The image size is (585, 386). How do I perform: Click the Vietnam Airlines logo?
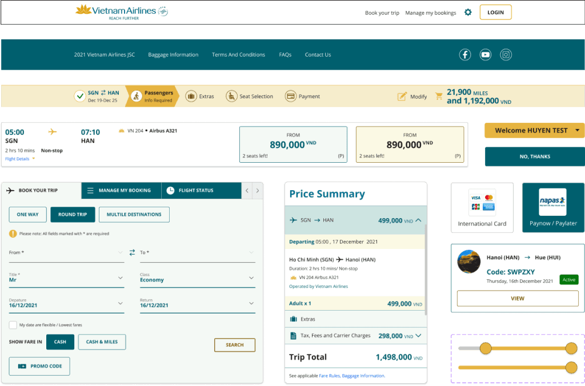coord(122,13)
